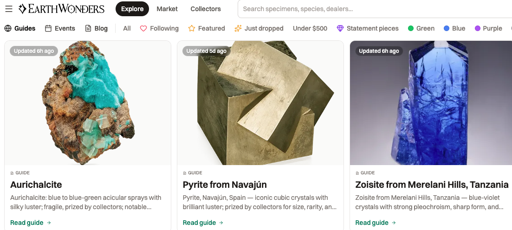Open Read guide link for Pyrite
This screenshot has width=512, height=230.
(x=203, y=223)
